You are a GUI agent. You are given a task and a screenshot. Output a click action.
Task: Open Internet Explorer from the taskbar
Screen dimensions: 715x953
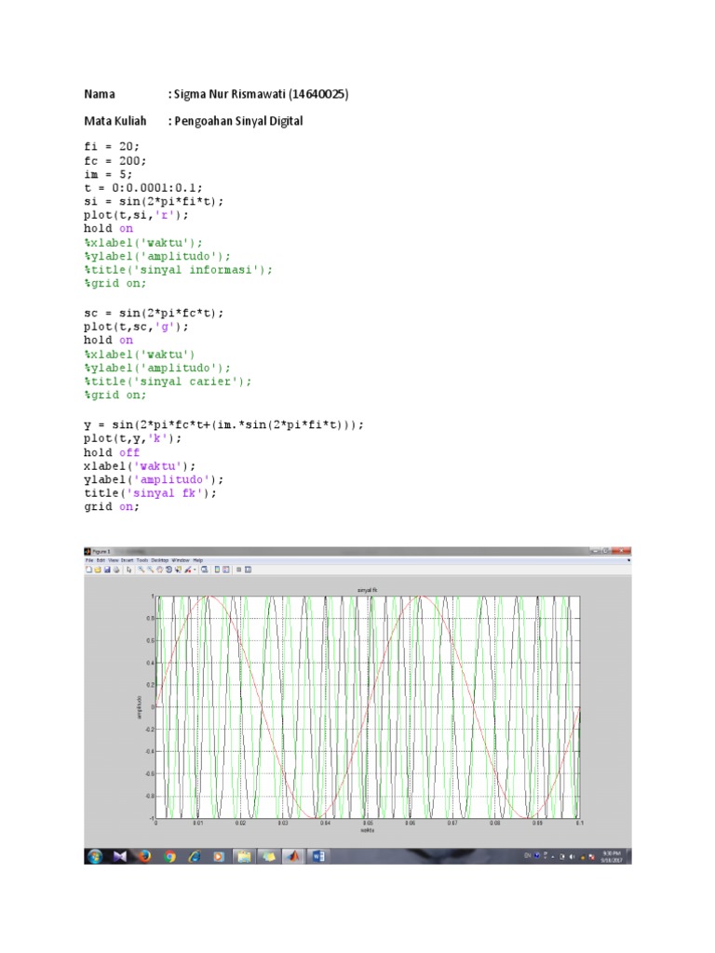pos(196,856)
